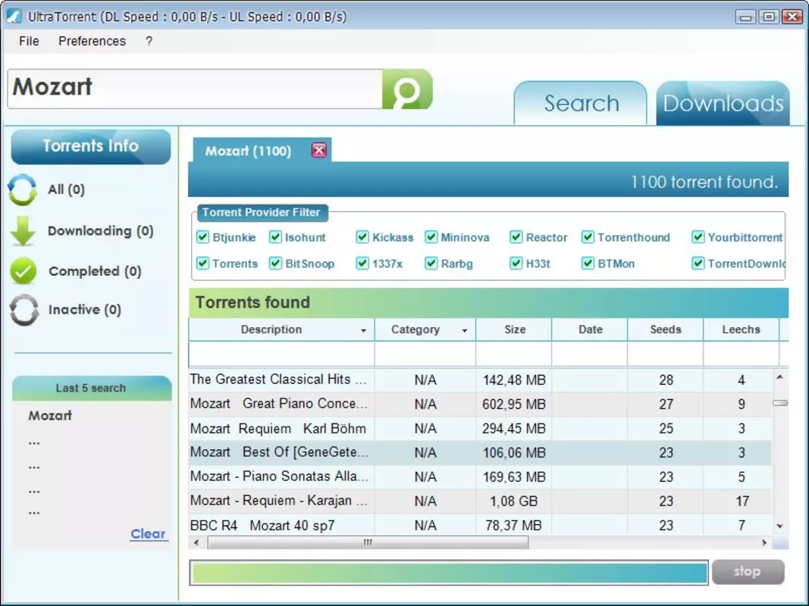Disable the Rarbg provider checkbox
Screen dimensions: 809x606
[x=431, y=264]
